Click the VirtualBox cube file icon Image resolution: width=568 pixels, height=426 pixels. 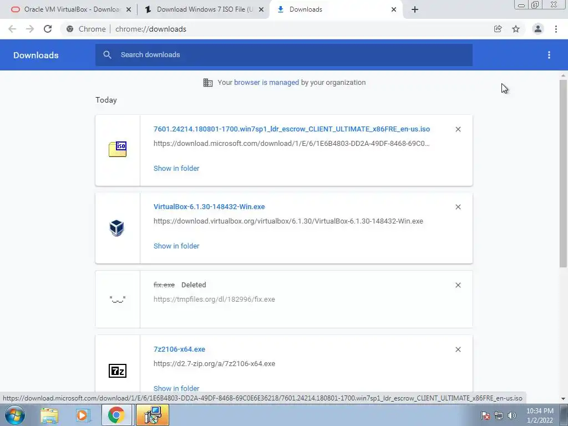116,228
